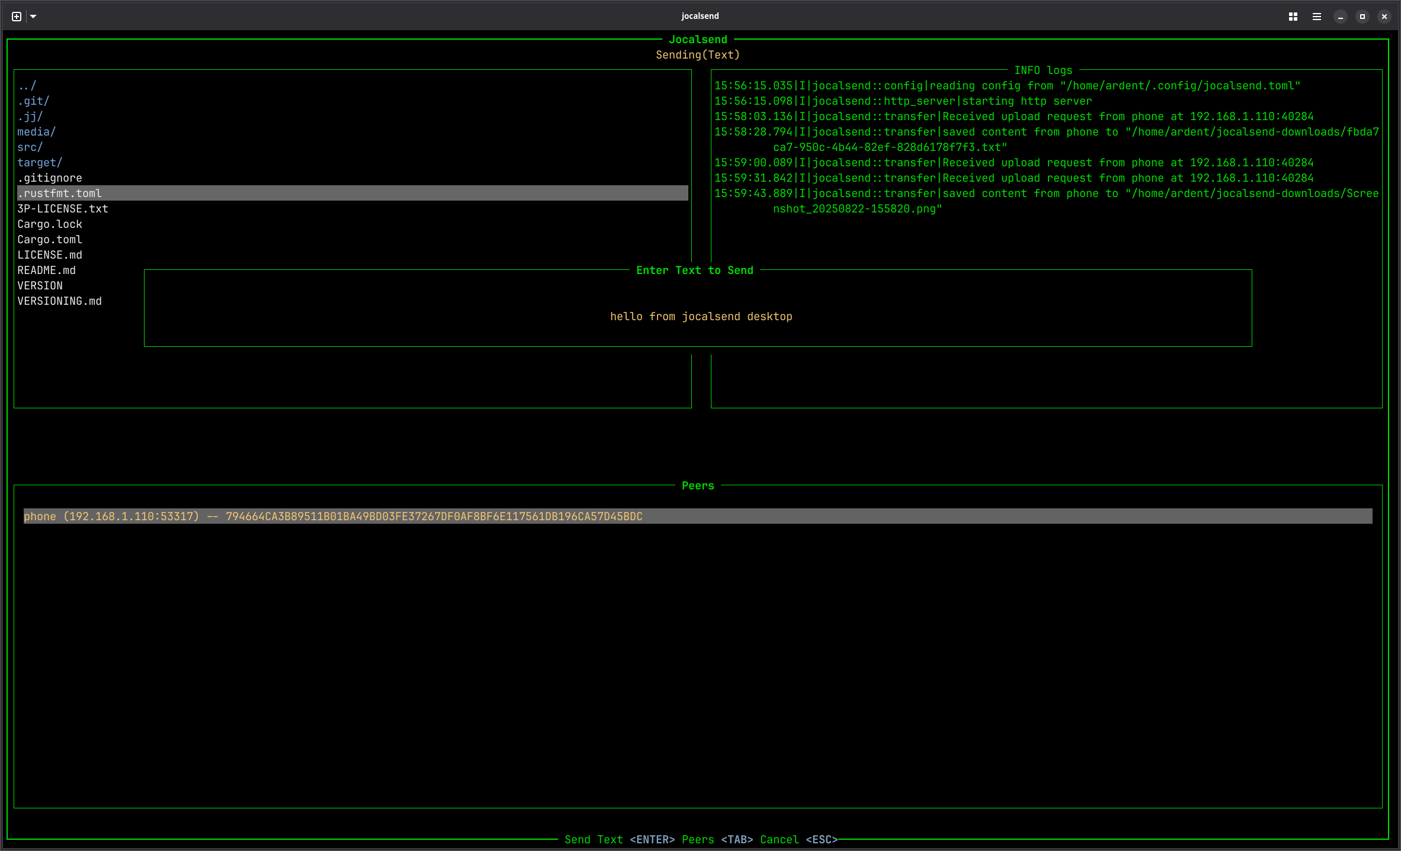Close the jocalsend terminal window

(1384, 17)
